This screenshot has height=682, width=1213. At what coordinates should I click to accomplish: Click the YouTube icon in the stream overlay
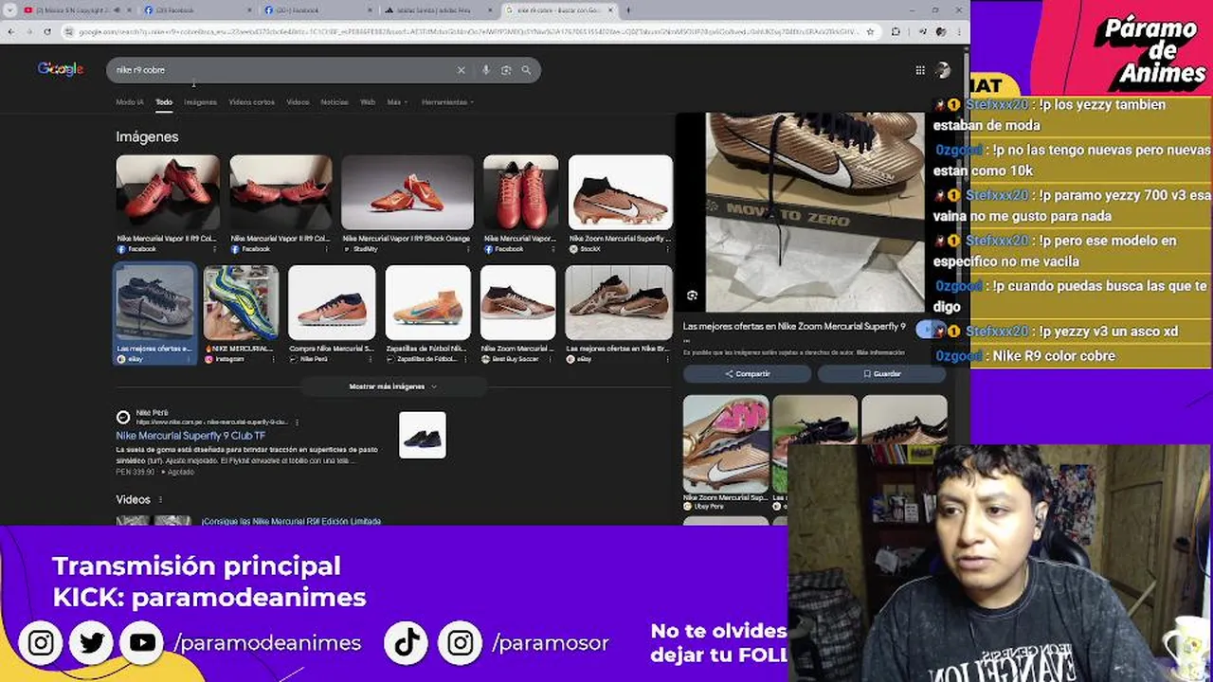coord(143,643)
